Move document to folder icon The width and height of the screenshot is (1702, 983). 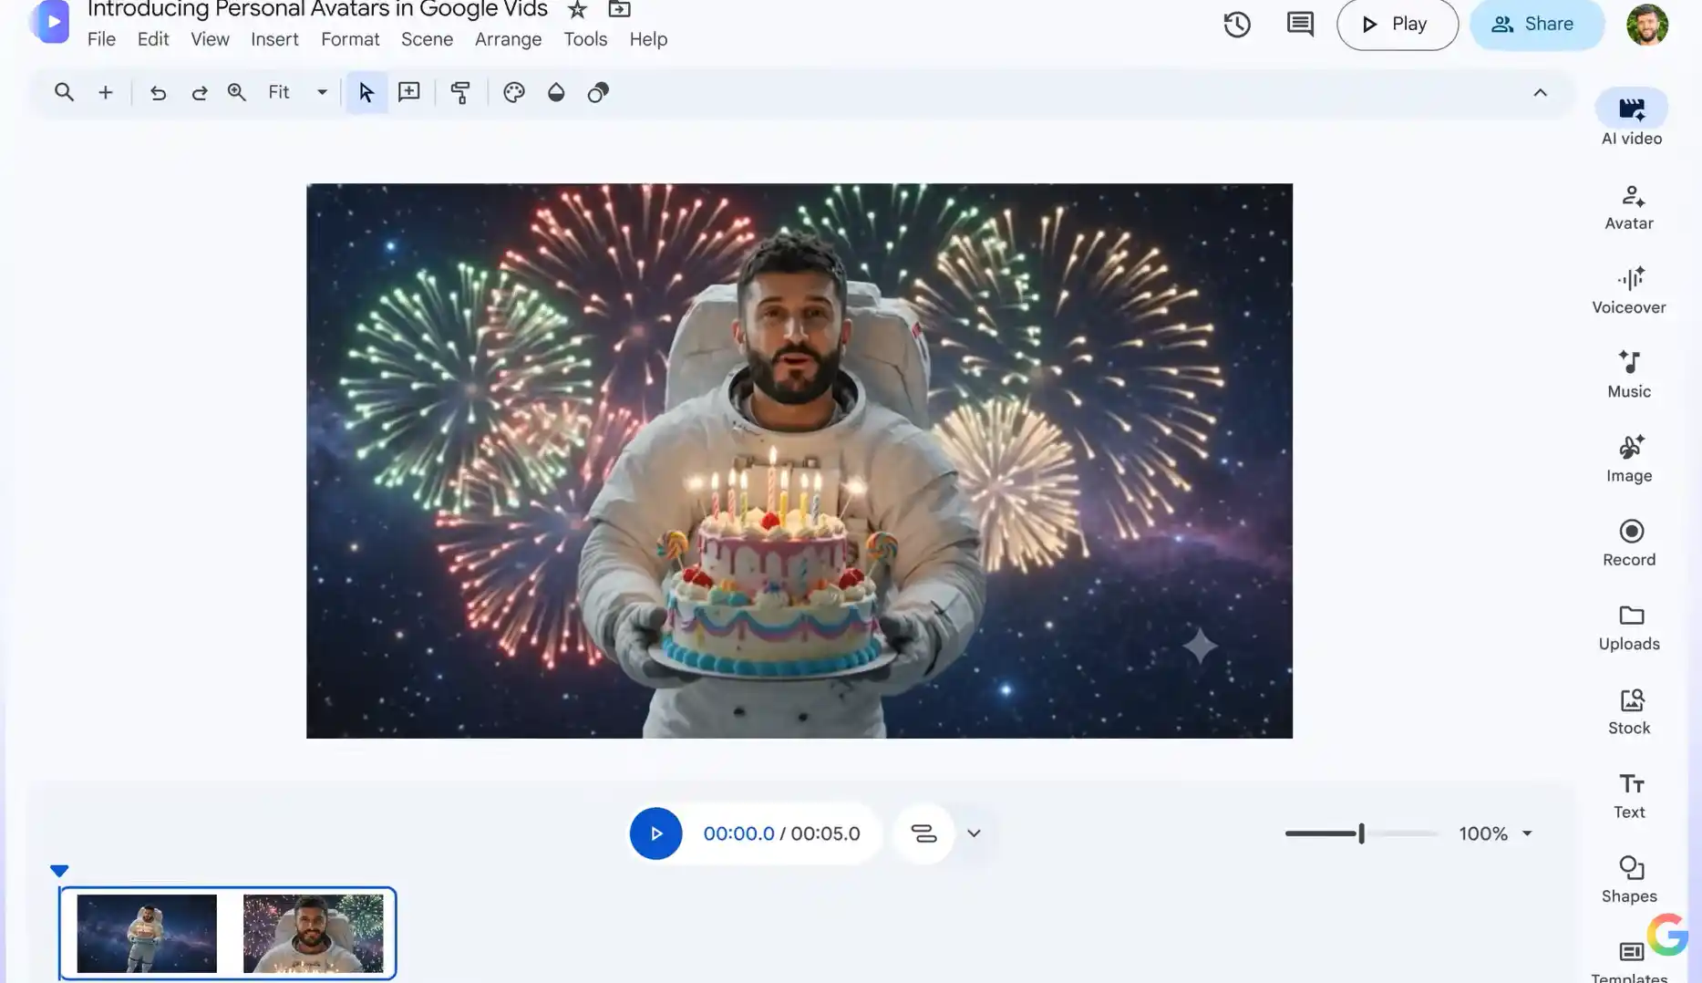pos(620,9)
